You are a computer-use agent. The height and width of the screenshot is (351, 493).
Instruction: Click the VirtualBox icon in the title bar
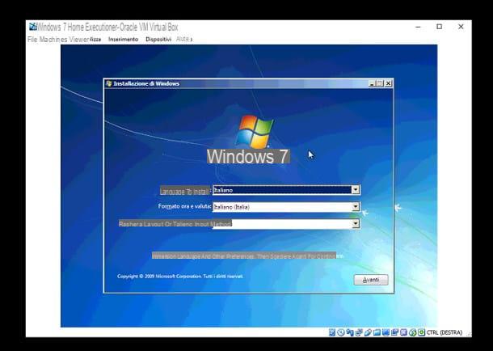(33, 27)
